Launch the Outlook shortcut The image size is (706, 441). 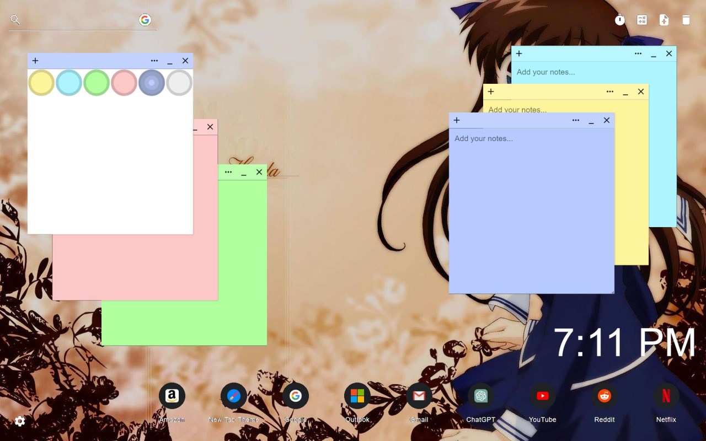pyautogui.click(x=357, y=396)
